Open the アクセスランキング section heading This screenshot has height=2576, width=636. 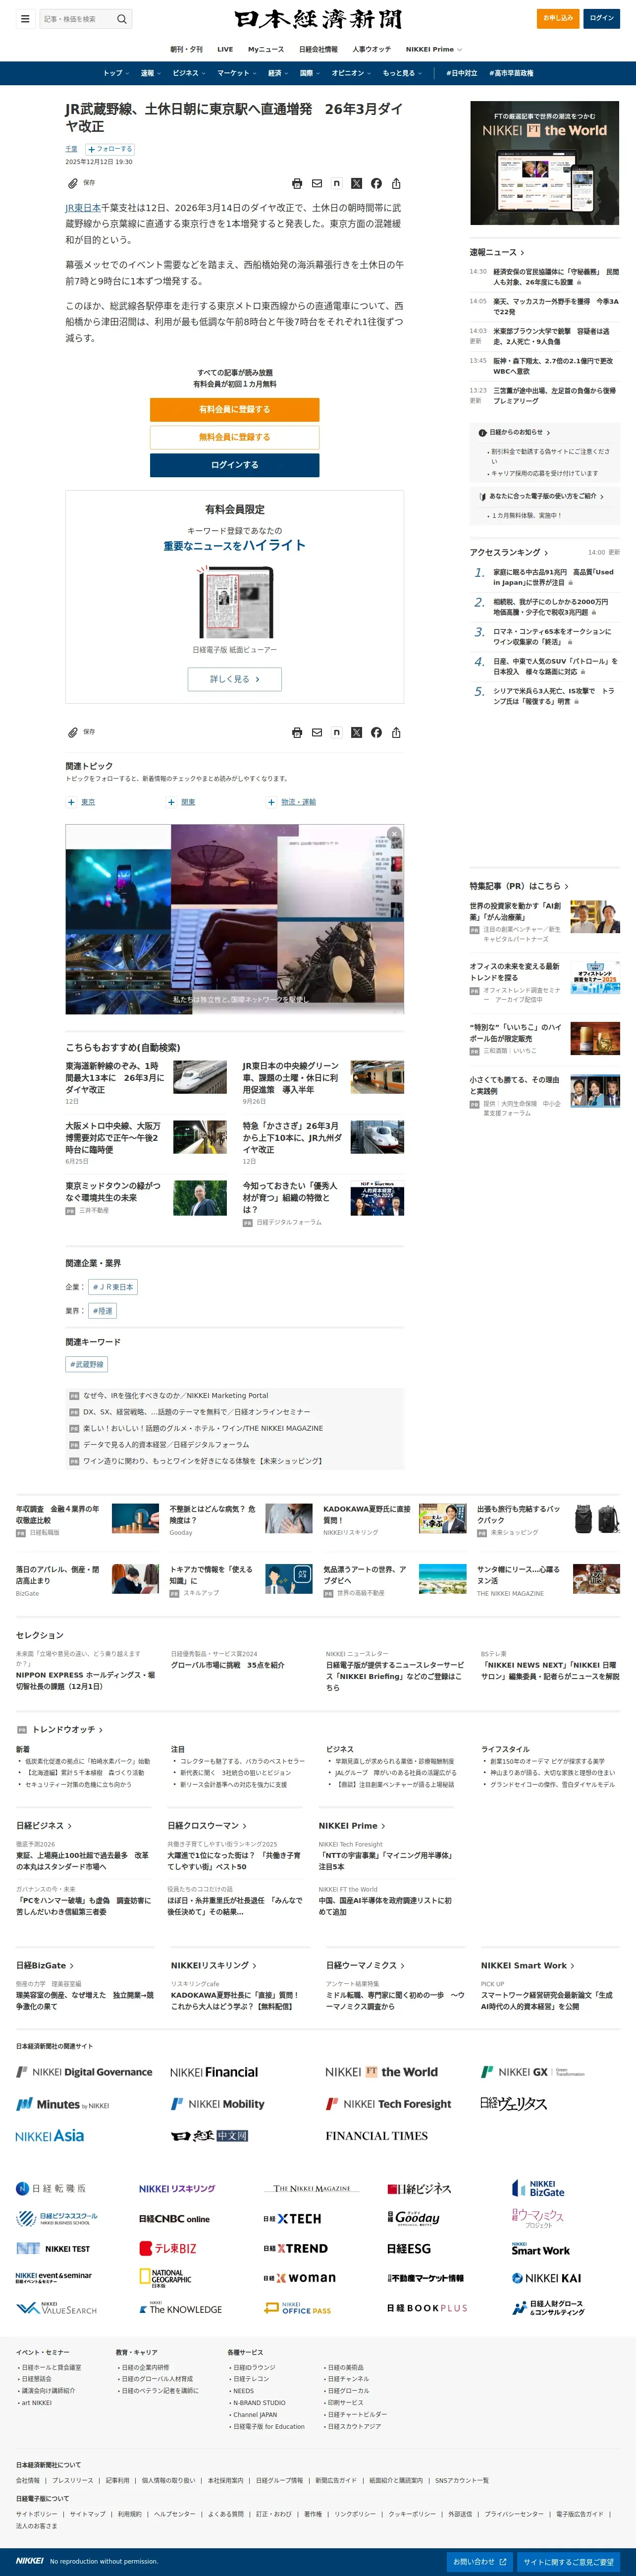point(509,552)
